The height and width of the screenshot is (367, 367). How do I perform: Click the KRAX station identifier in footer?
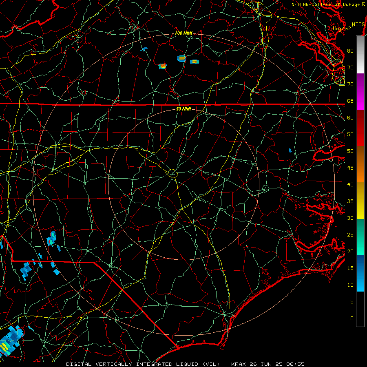point(239,364)
